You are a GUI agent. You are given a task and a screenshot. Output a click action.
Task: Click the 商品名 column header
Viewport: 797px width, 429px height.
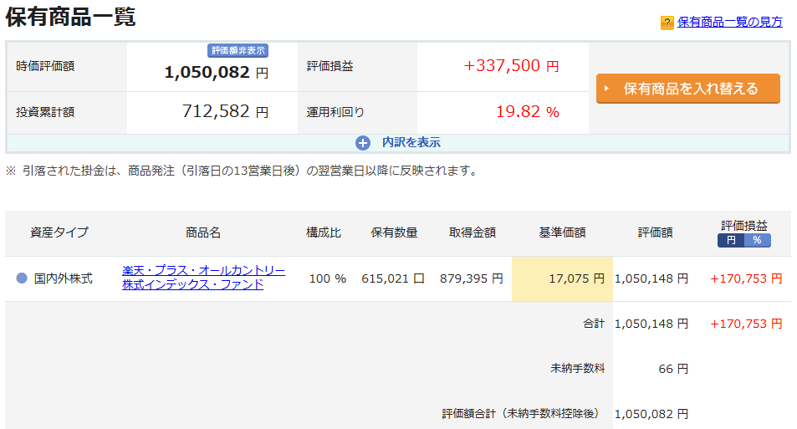tap(203, 232)
